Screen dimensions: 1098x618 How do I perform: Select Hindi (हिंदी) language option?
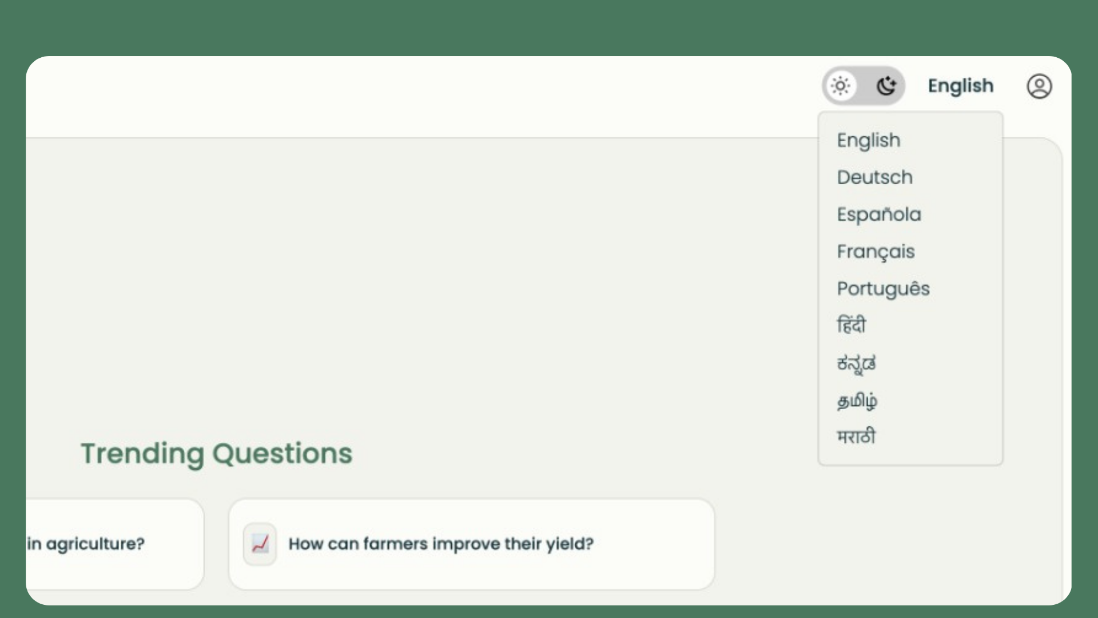[852, 325]
